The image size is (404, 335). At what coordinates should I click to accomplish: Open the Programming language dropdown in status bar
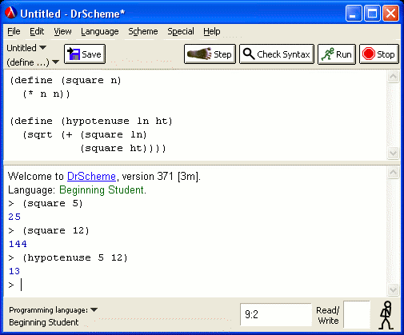click(54, 310)
